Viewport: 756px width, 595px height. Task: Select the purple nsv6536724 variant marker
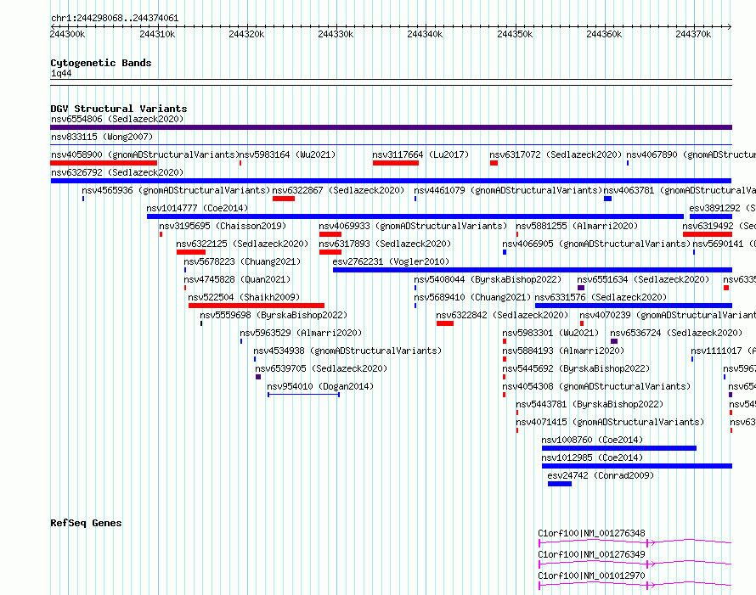click(614, 341)
